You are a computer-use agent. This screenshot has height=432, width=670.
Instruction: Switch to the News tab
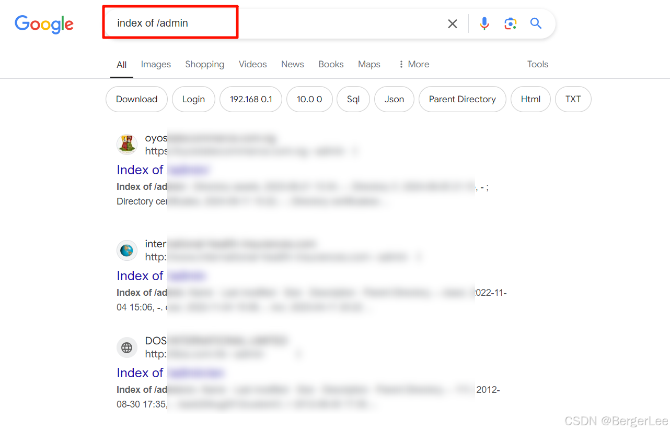pyautogui.click(x=292, y=64)
